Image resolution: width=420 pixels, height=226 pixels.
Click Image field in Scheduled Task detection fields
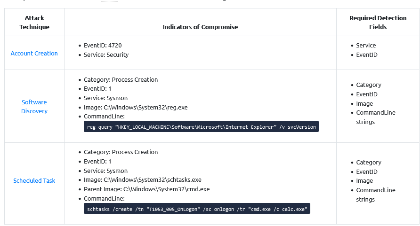click(364, 181)
